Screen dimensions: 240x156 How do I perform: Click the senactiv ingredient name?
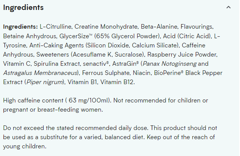click(x=96, y=64)
